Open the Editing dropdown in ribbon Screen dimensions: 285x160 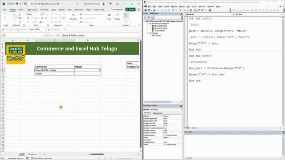pos(117,17)
